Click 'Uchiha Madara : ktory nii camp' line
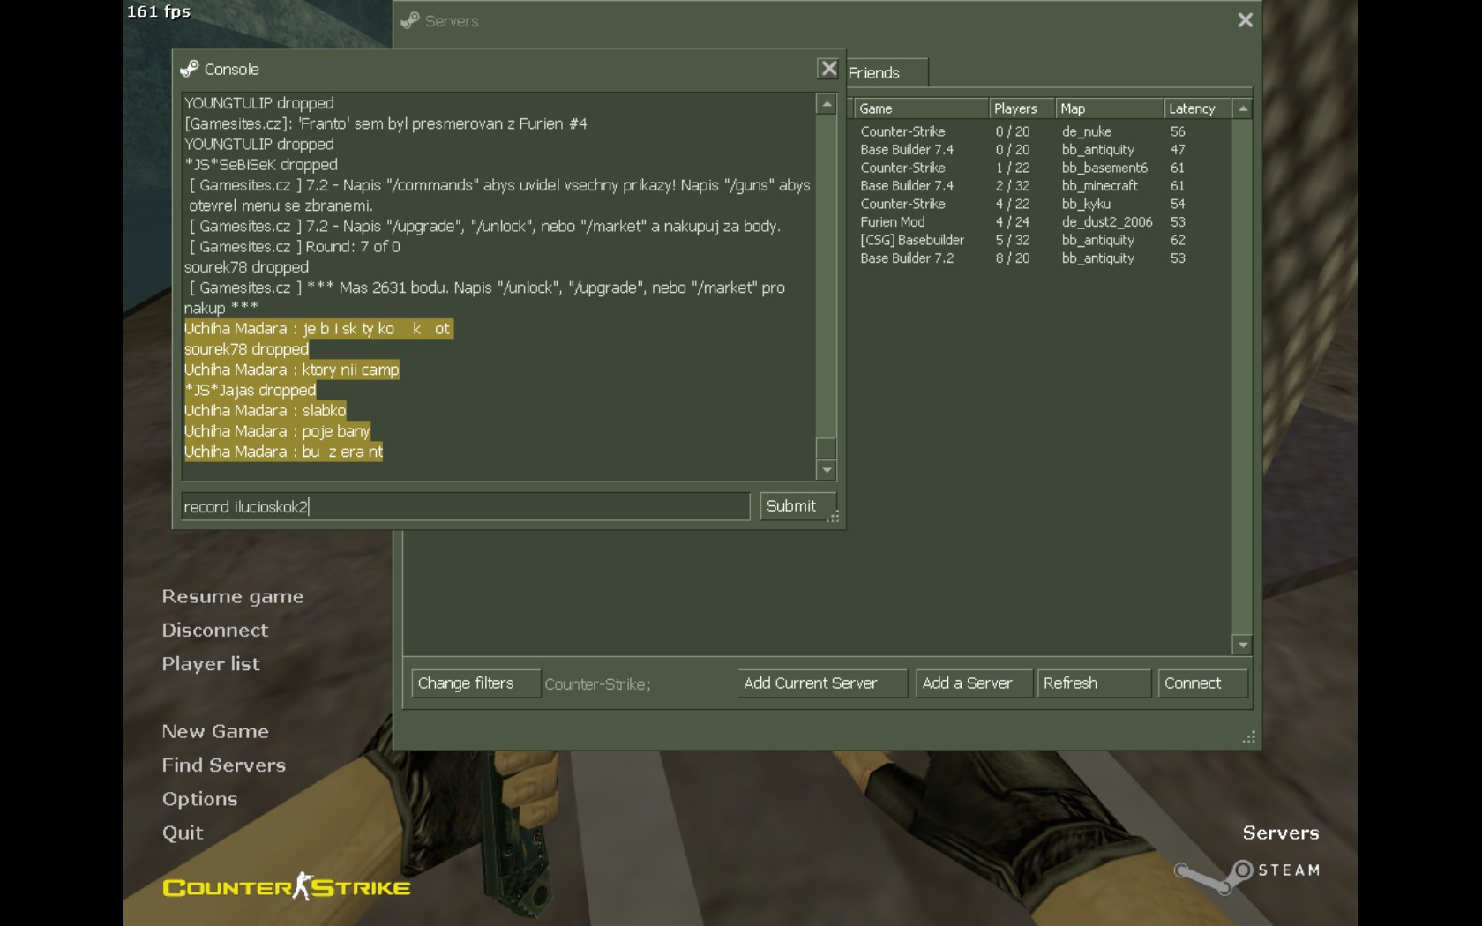The height and width of the screenshot is (926, 1482). pos(292,370)
